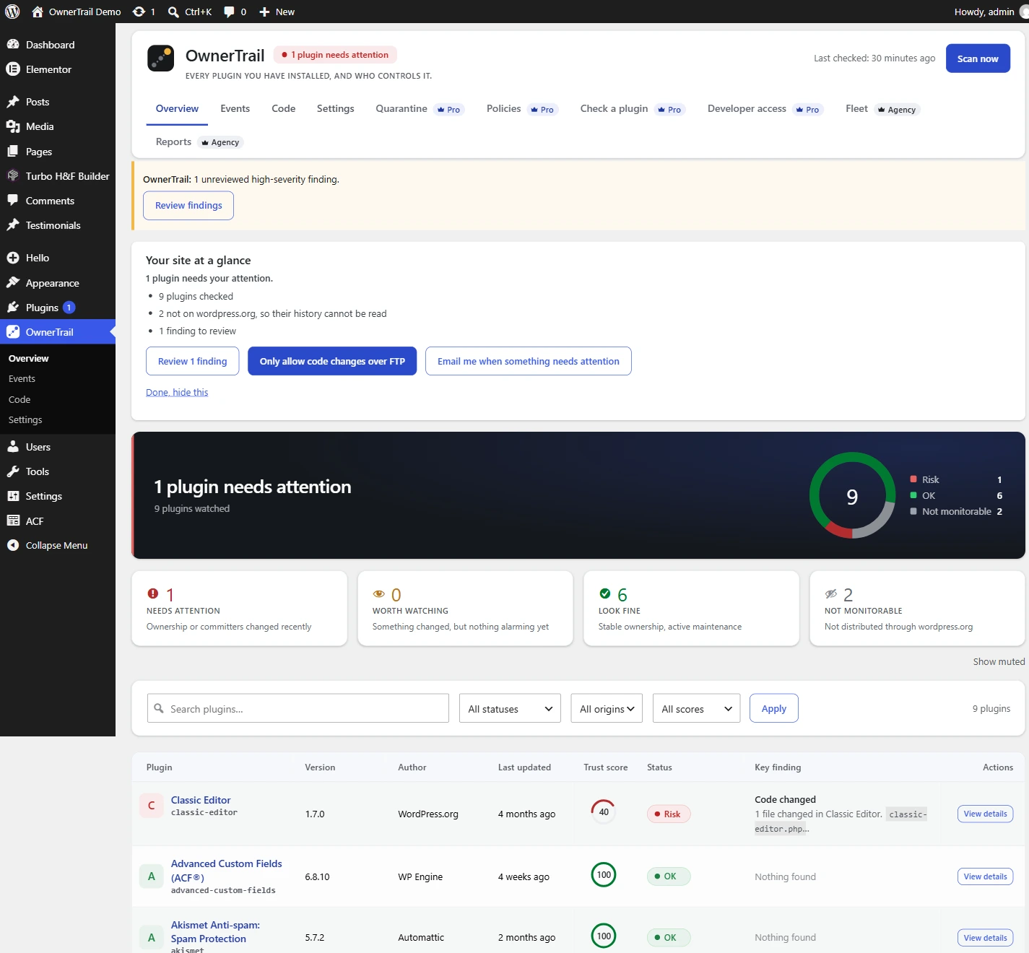
Task: Open Ctrl+K search in admin bar
Action: click(190, 12)
